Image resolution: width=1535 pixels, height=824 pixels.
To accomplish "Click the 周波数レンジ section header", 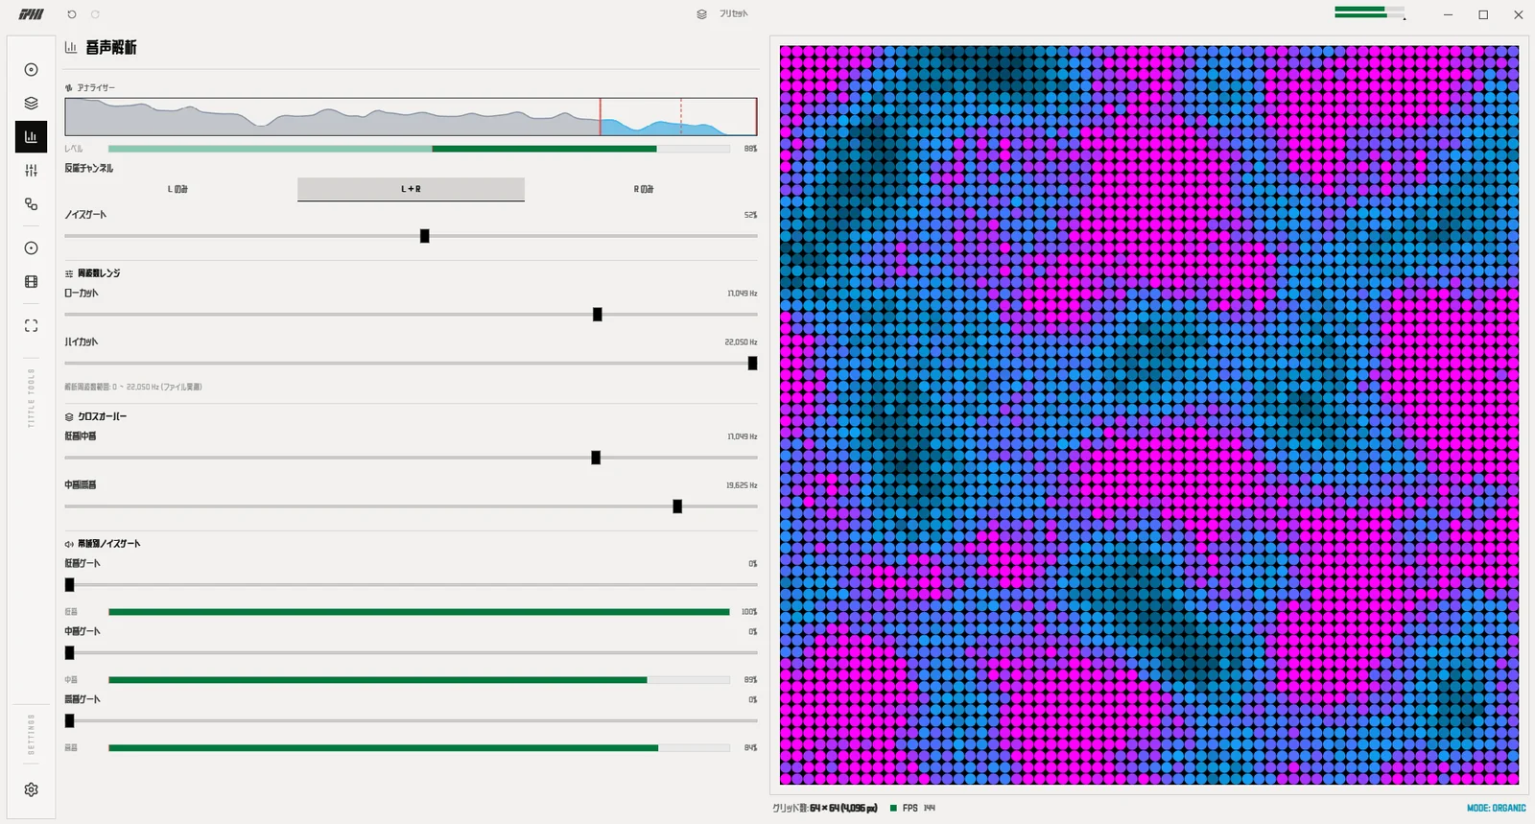I will pyautogui.click(x=92, y=273).
